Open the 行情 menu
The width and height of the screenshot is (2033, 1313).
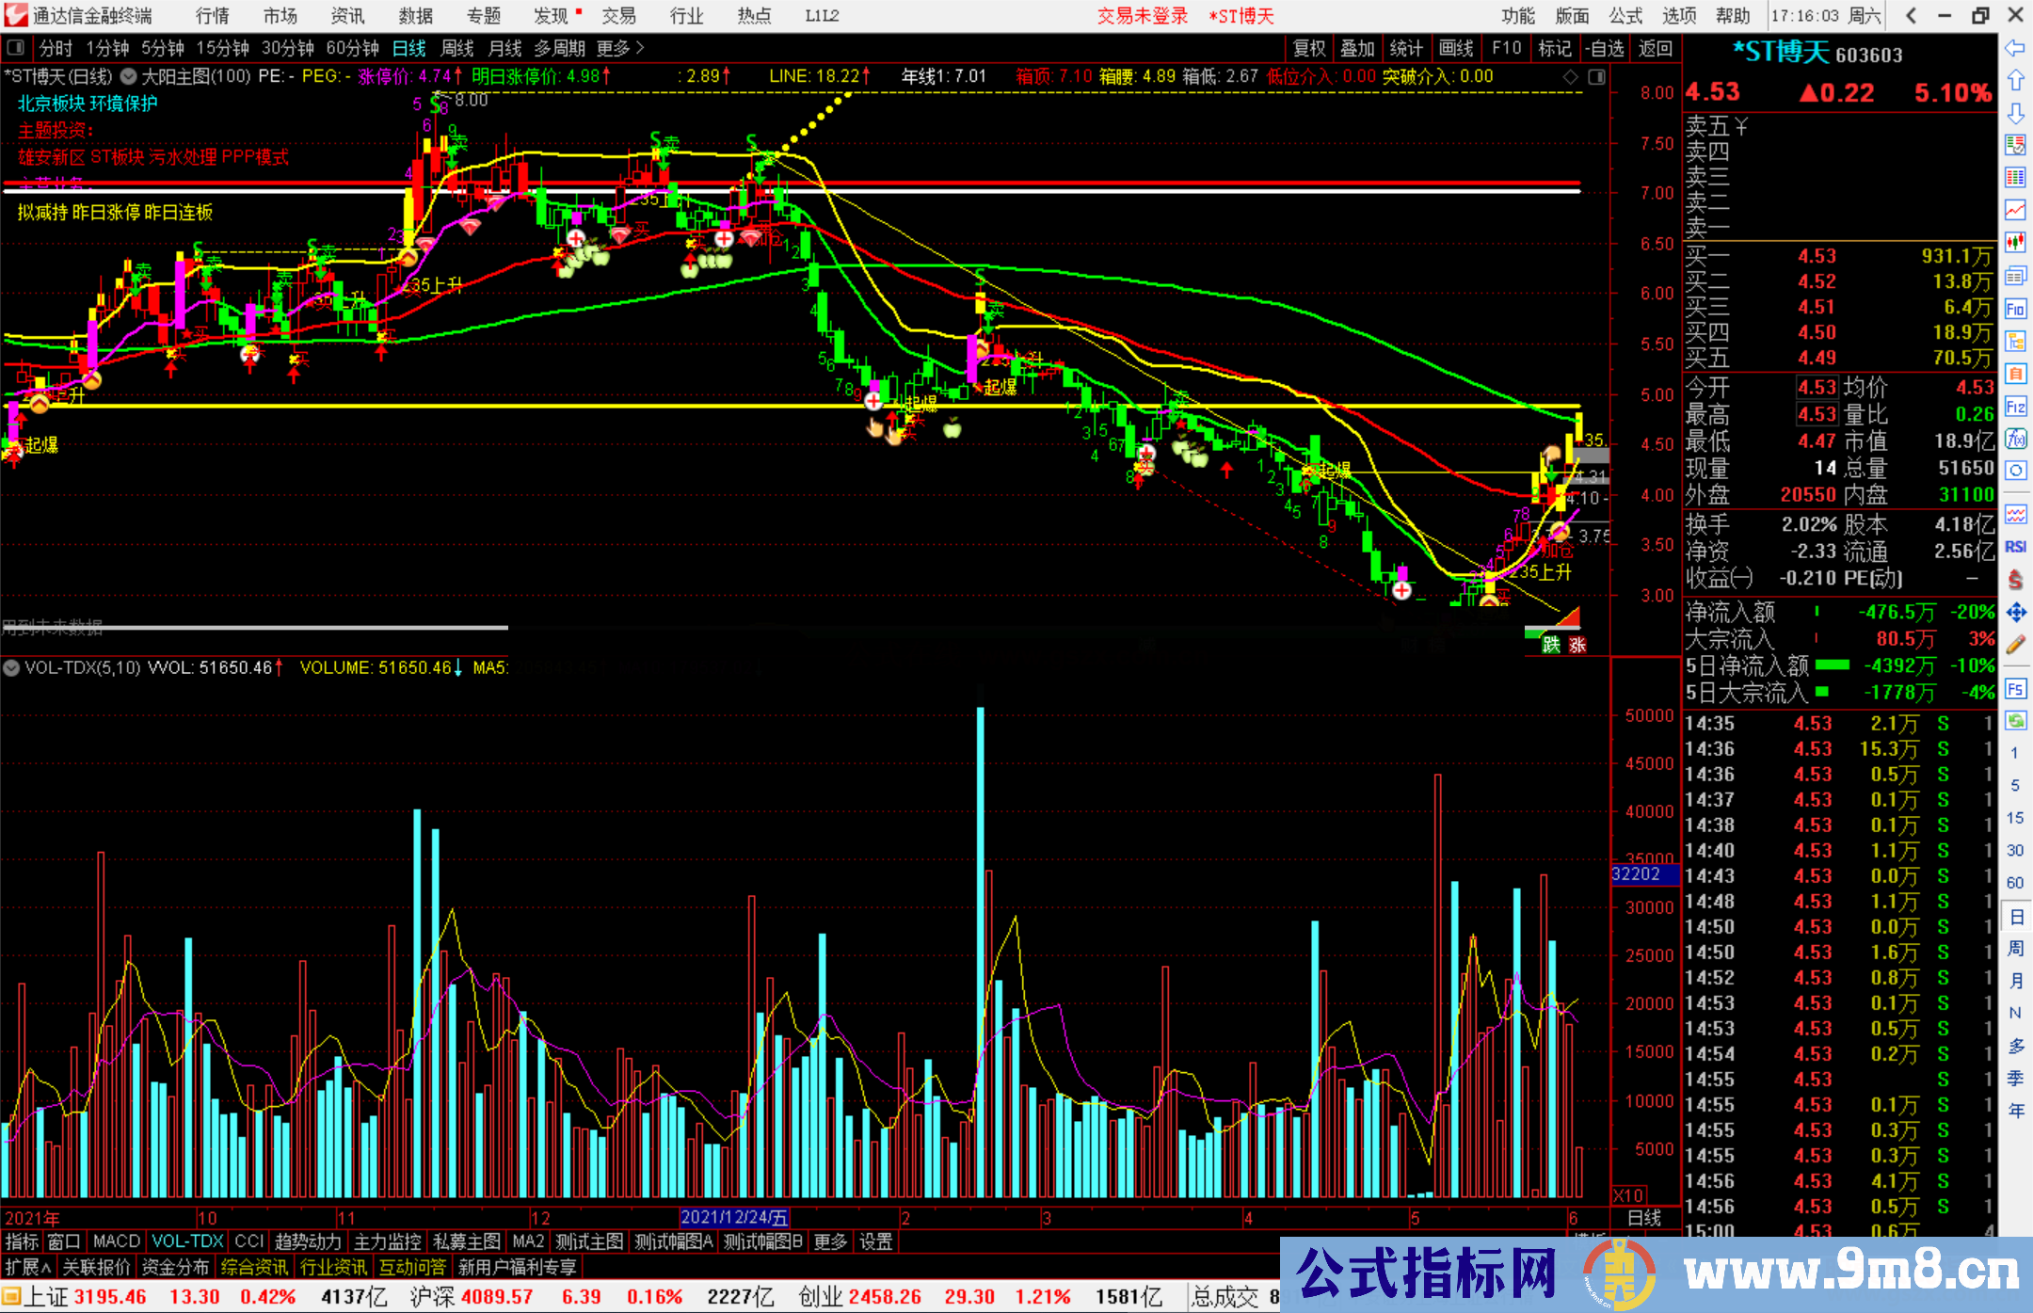click(212, 15)
